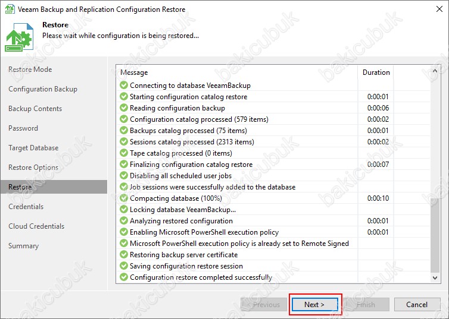This screenshot has width=449, height=319.
Task: Click the log scrollbar down arrow
Action: (435, 277)
